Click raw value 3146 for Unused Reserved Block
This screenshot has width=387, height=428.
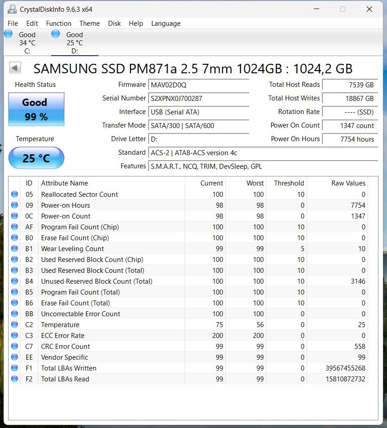(x=358, y=281)
